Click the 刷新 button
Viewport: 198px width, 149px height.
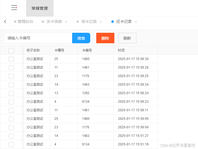[127, 38]
